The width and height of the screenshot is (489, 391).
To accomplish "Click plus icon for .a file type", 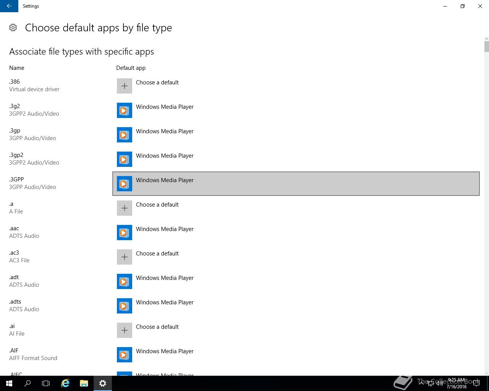I will (125, 208).
